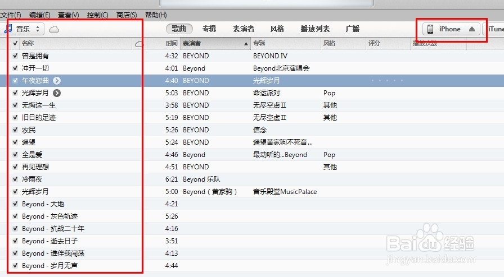Toggle the checkbox for 午夜怨曲
Viewport: 504px width, 277px height.
(15, 81)
